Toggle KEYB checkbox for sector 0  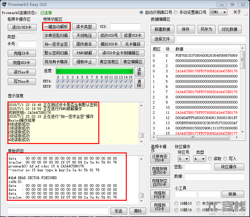pyautogui.click(x=58, y=86)
